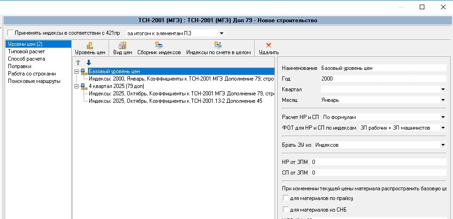Click the 4 квартал 2025 node icon
This screenshot has width=453, height=219.
coord(84,86)
